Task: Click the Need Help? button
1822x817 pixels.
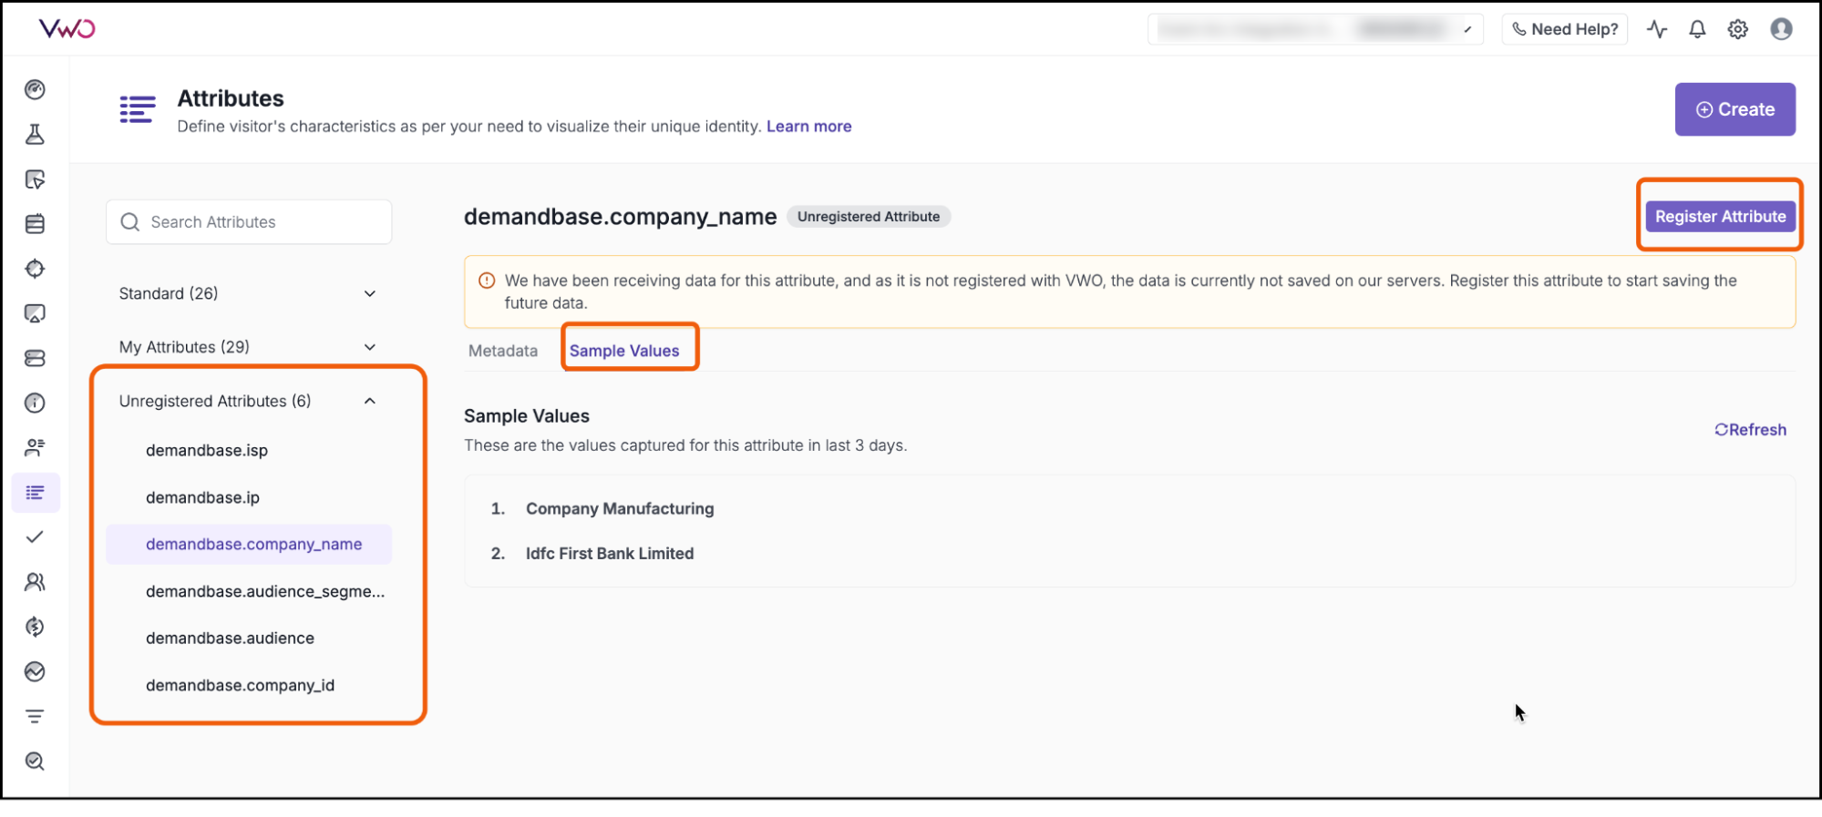Action: pyautogui.click(x=1565, y=29)
